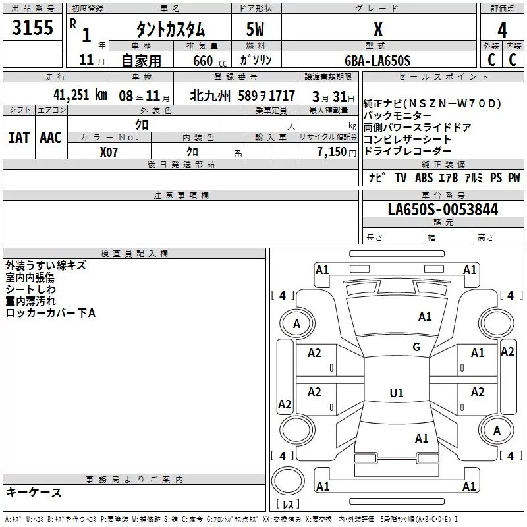527x527 pixels.
Task: Select the fuel type ガソリン
Action: 256,60
